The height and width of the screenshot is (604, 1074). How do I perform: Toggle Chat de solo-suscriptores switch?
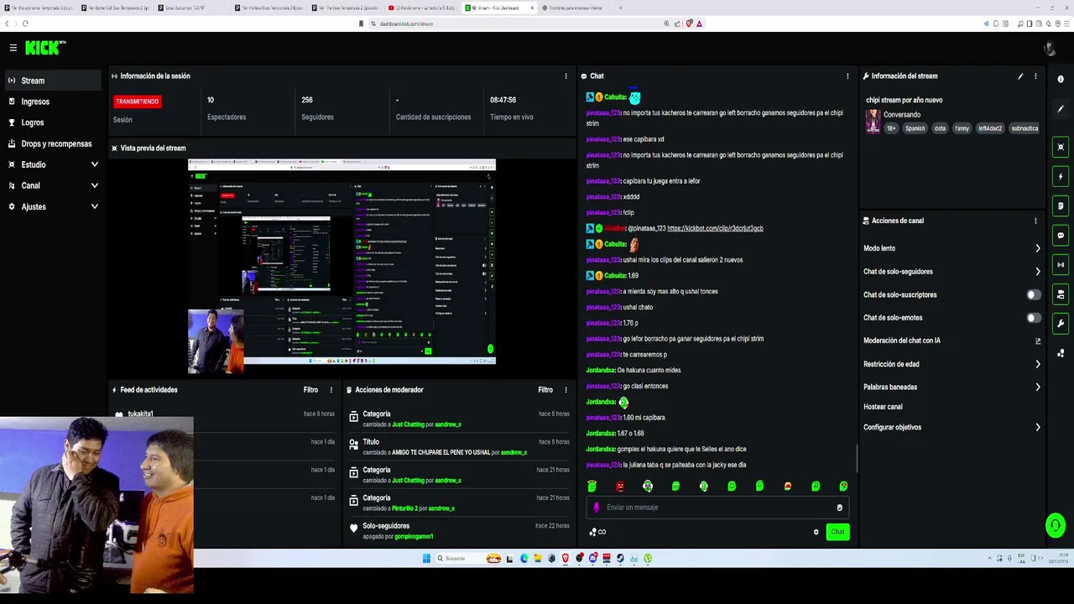click(1034, 294)
